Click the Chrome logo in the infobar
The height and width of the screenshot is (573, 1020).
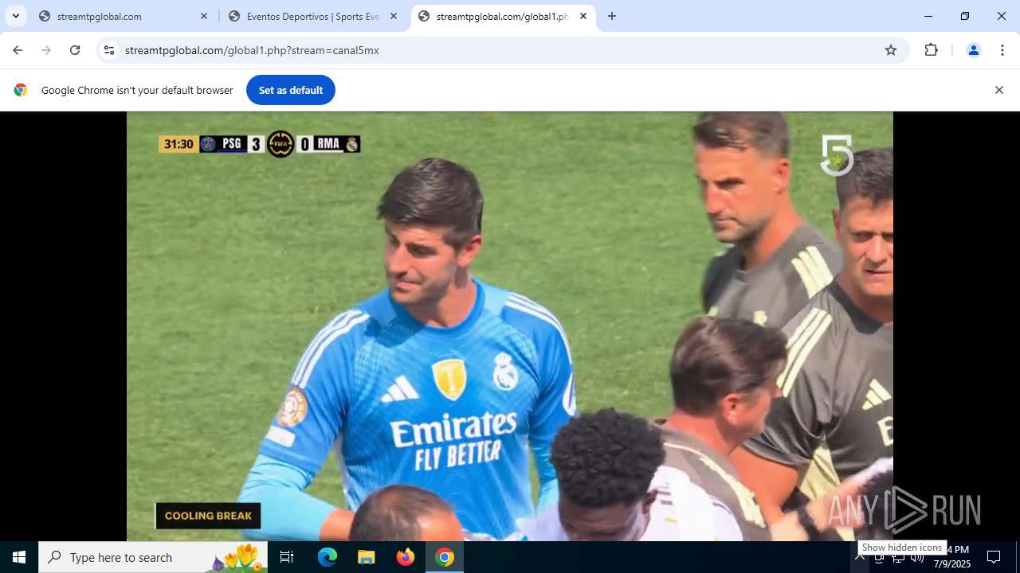[21, 90]
